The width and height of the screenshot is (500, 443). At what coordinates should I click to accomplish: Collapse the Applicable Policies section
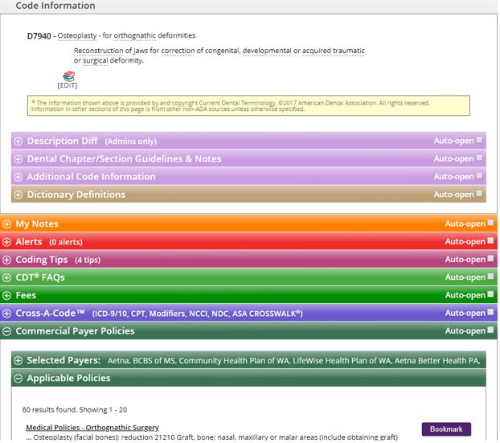[x=18, y=378]
